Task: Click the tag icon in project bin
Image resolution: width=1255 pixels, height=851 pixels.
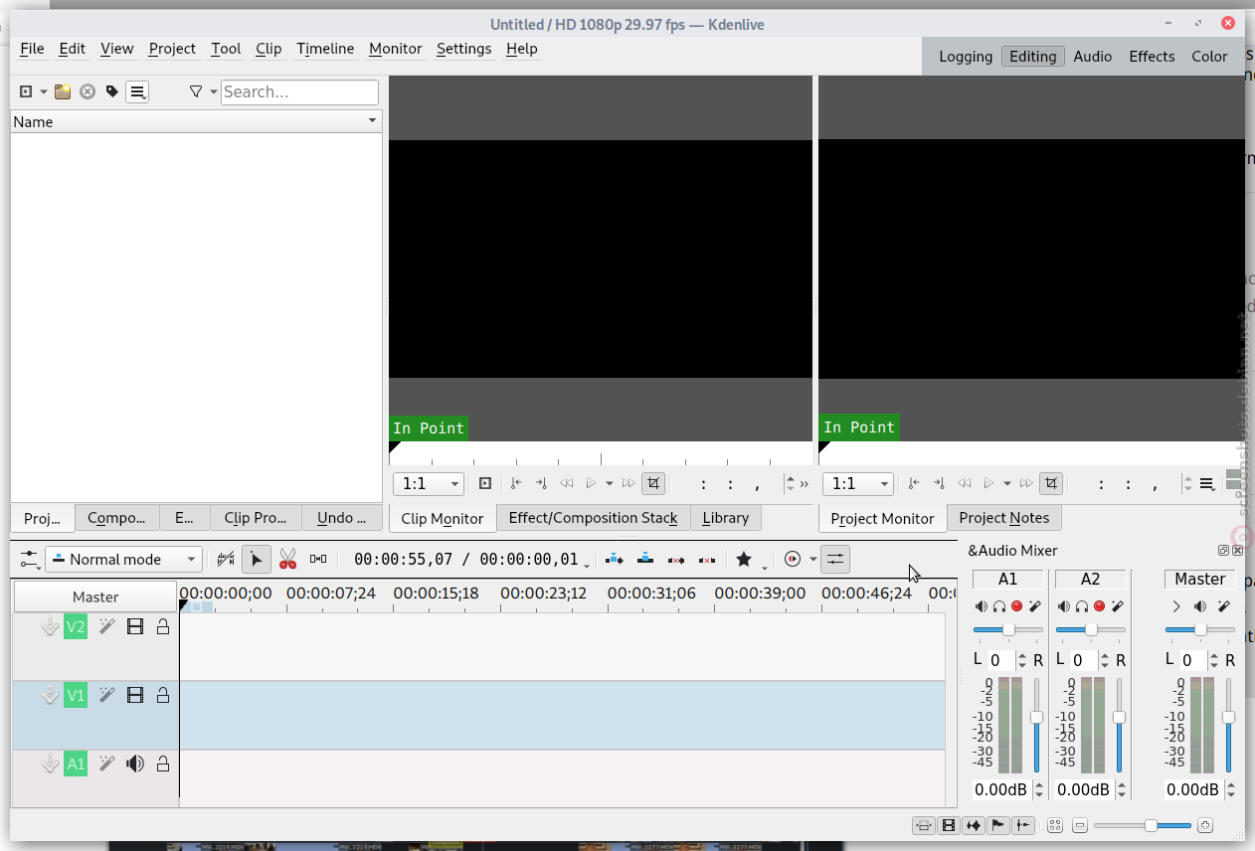Action: tap(112, 91)
